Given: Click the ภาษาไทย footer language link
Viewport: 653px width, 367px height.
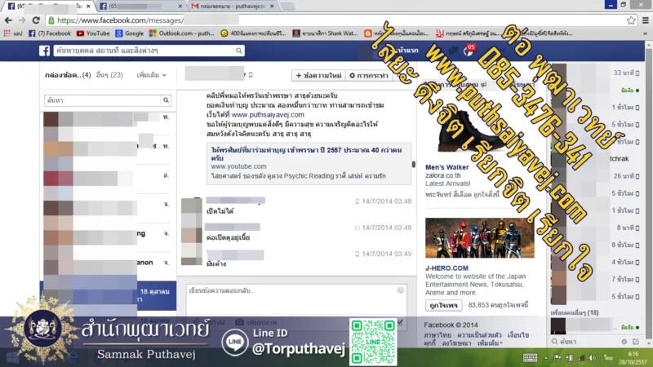Looking at the screenshot, I should 438,335.
